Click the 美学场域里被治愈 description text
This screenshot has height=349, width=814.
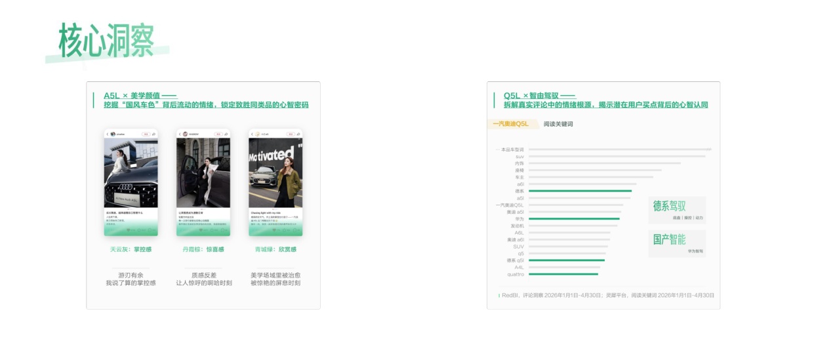click(x=275, y=275)
